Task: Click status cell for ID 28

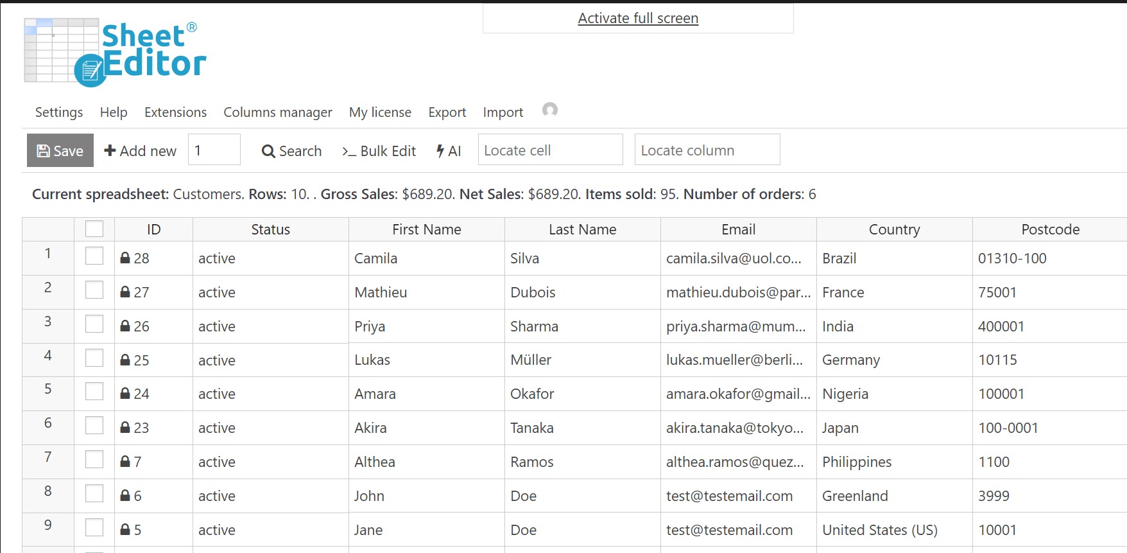Action: [271, 258]
